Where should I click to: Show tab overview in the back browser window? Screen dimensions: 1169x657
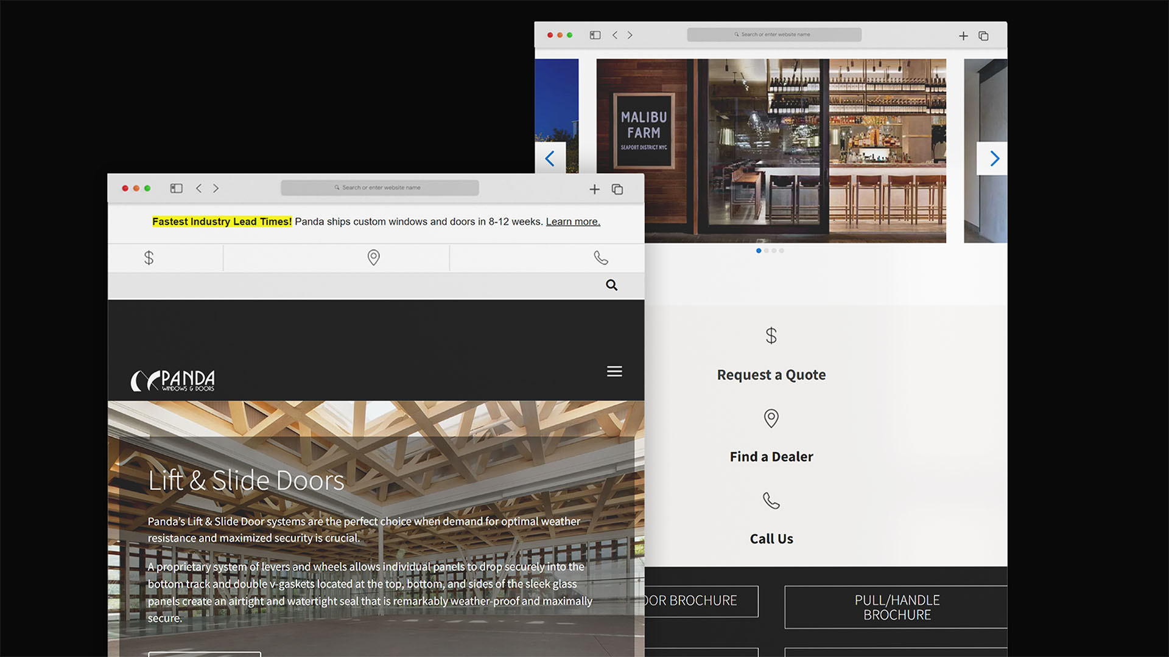(x=983, y=36)
